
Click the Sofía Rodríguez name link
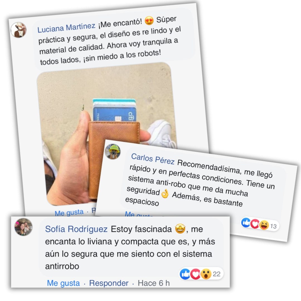[76, 229]
